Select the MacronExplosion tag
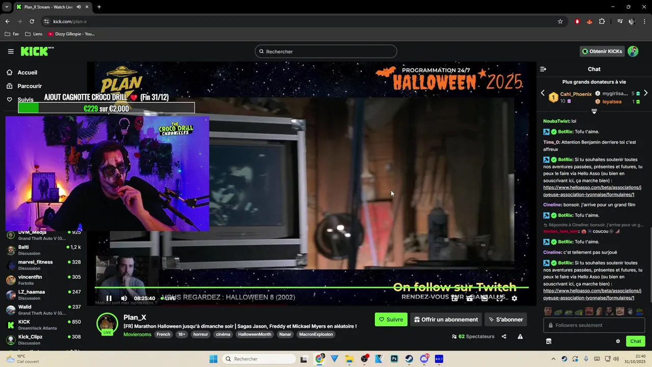 [x=316, y=334]
